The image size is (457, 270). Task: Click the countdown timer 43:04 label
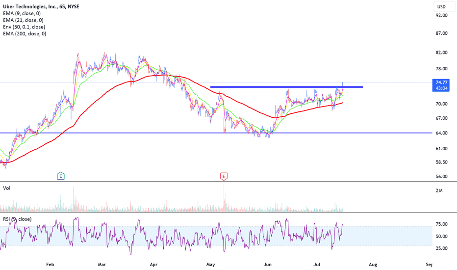point(441,88)
